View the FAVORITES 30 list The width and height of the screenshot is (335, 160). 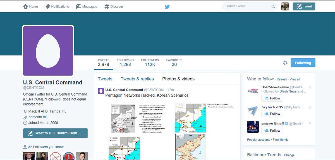click(x=174, y=63)
